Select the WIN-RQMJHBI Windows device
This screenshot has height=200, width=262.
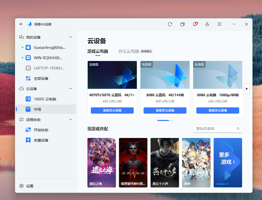(46, 58)
